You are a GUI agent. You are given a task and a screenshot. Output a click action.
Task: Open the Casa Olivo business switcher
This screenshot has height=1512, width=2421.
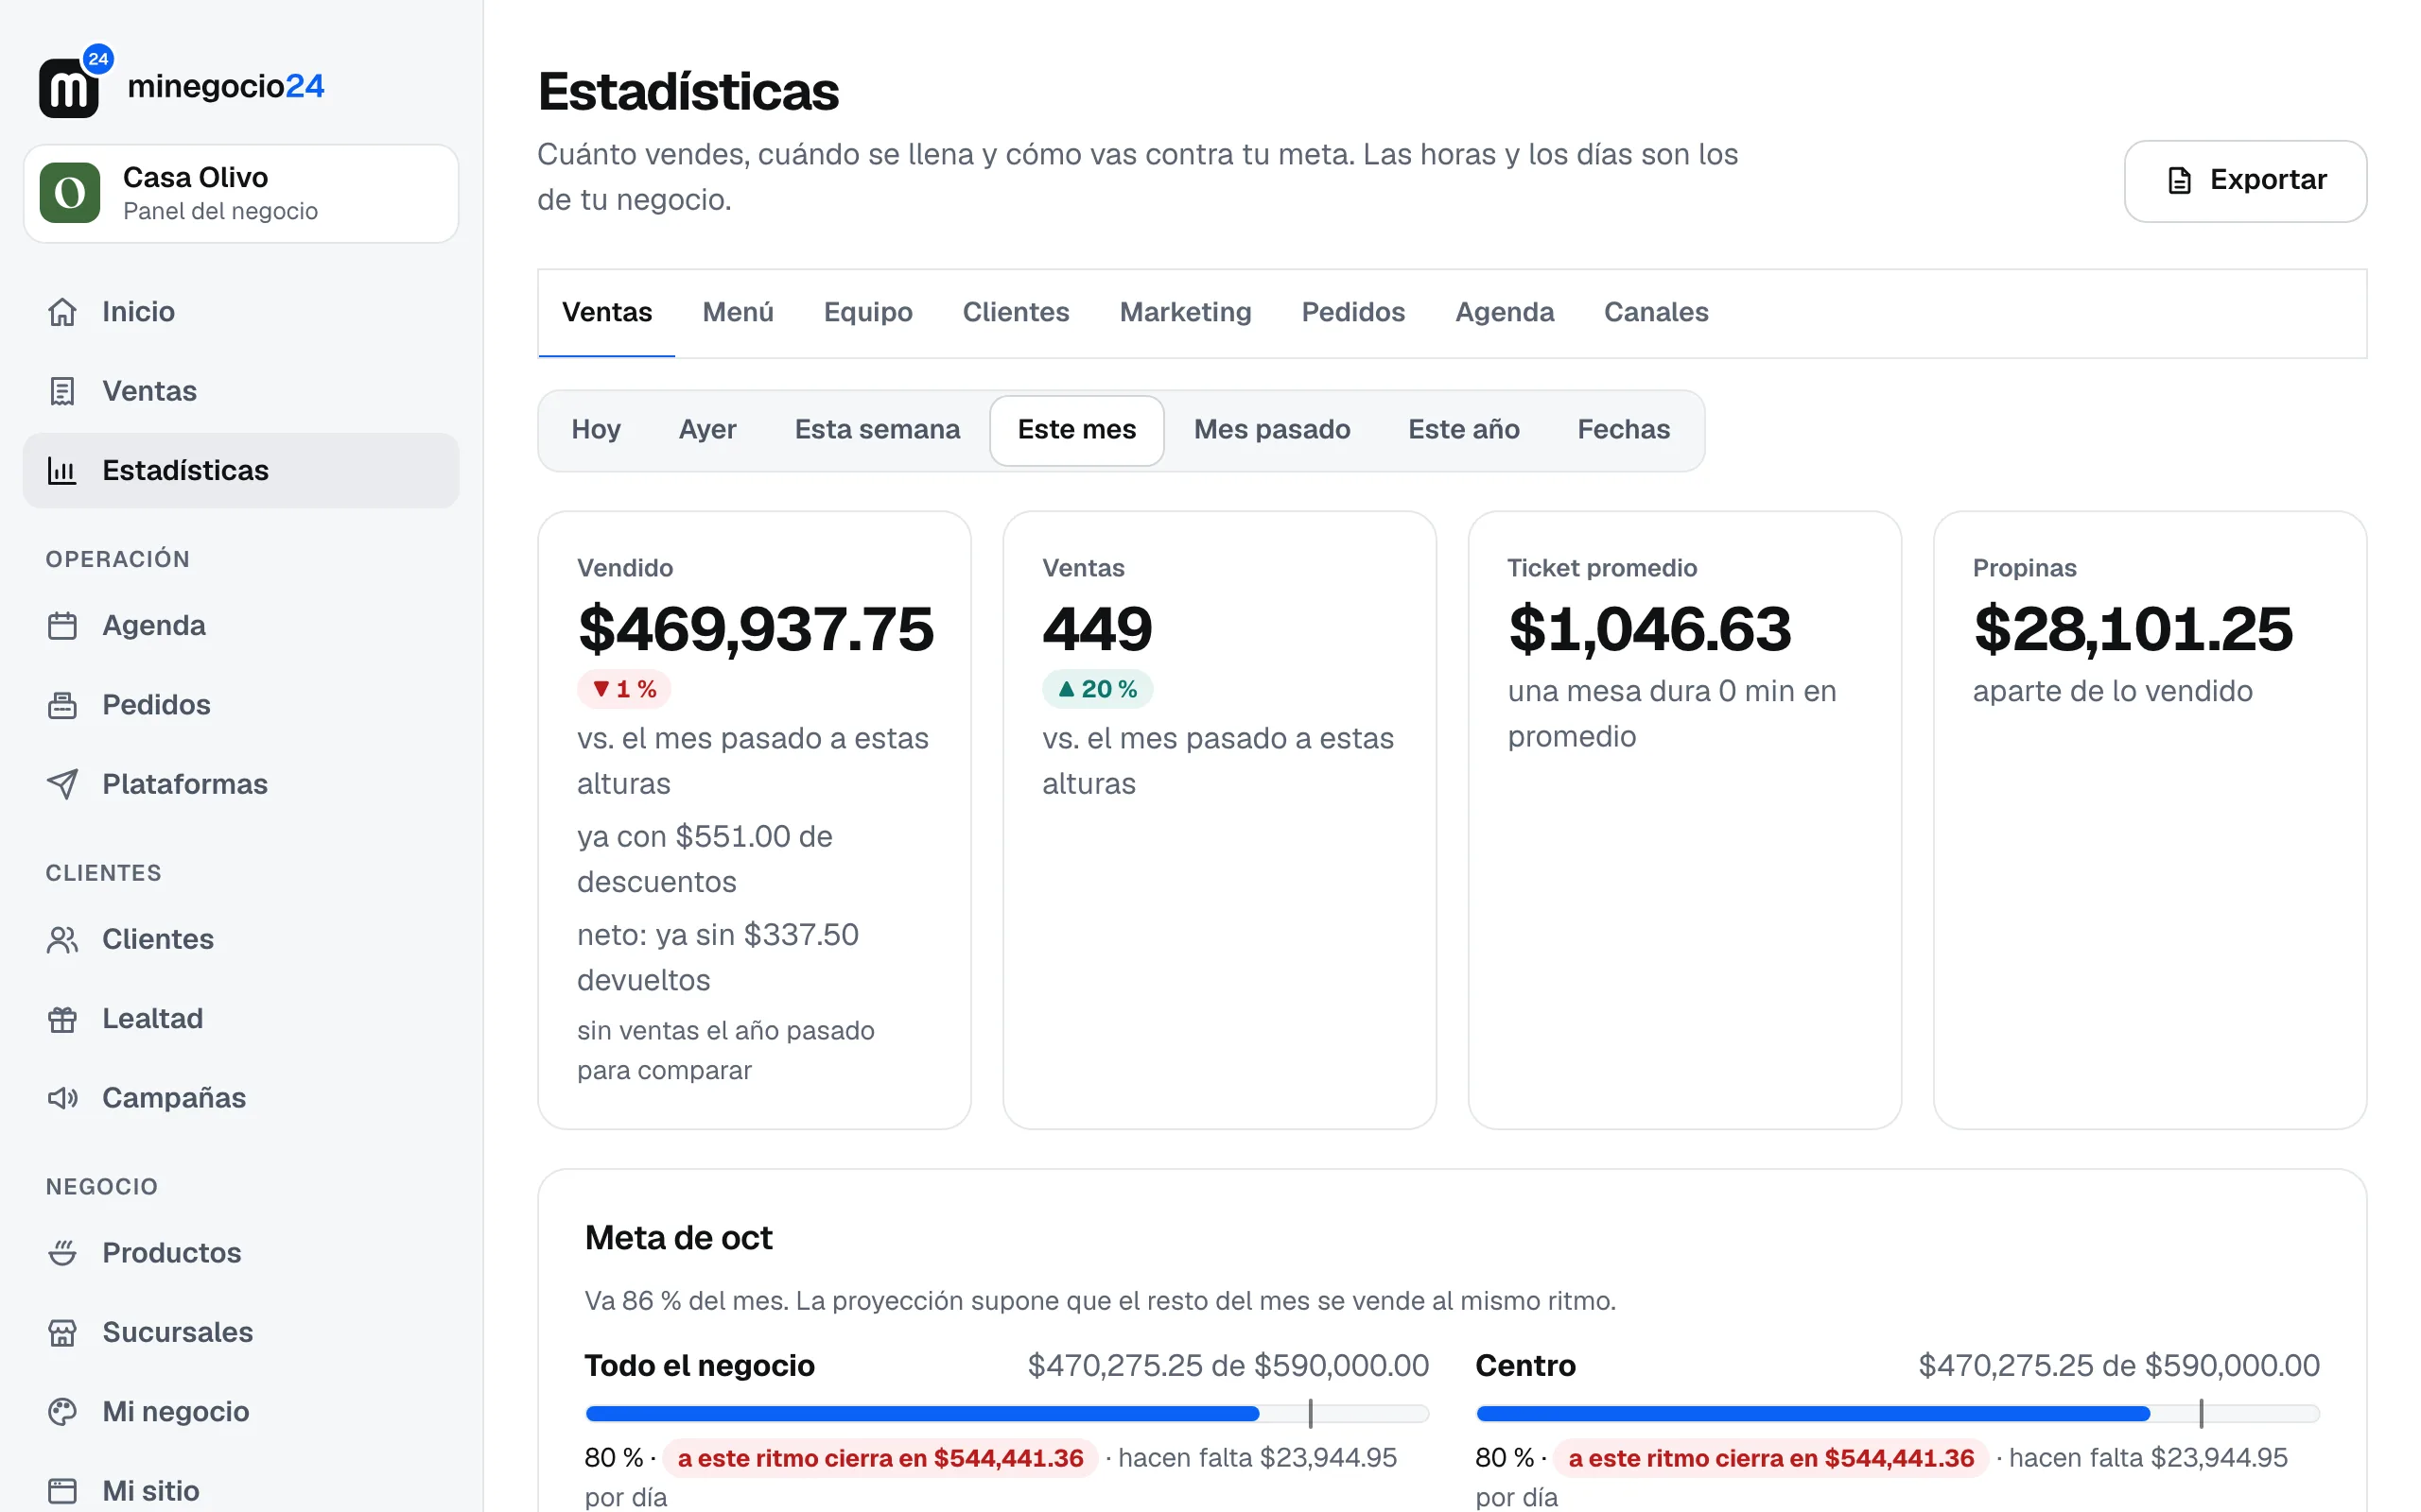pyautogui.click(x=240, y=193)
